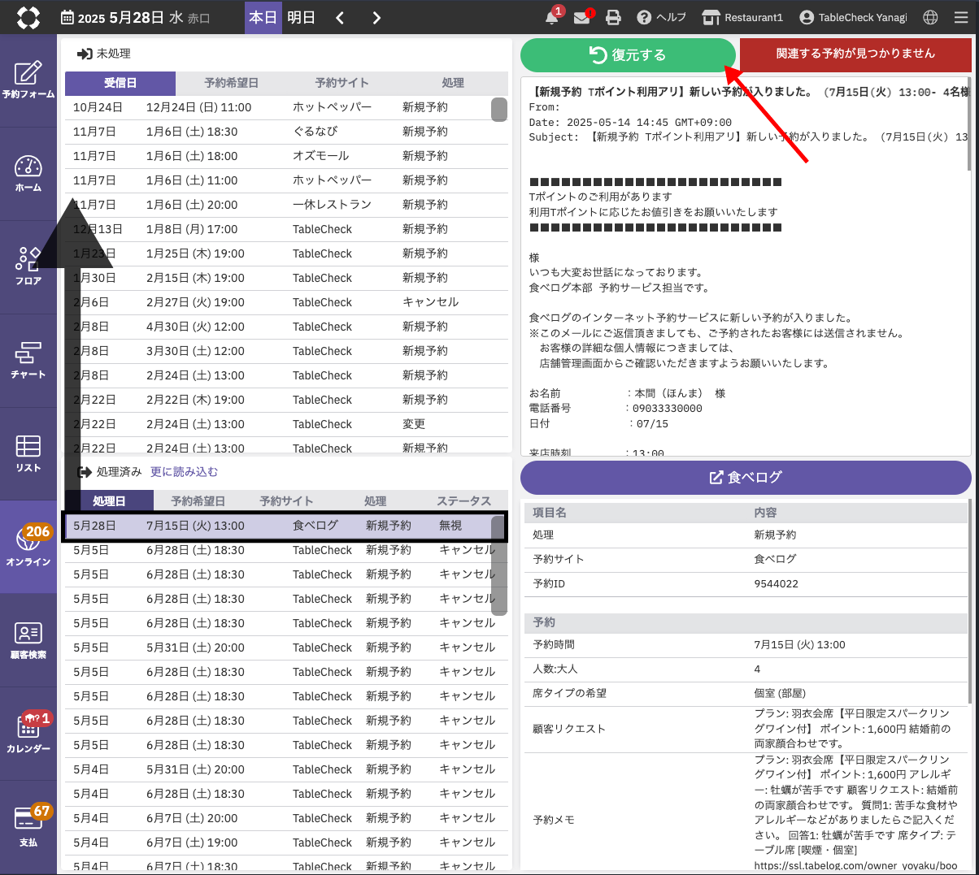Open 支払 in the sidebar
The width and height of the screenshot is (979, 875).
(x=28, y=827)
